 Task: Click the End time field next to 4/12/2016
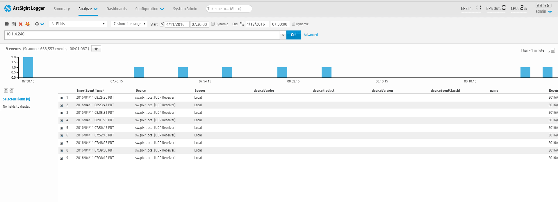point(280,24)
